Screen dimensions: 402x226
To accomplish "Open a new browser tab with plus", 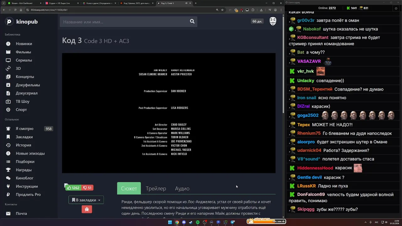I will click(196, 3).
